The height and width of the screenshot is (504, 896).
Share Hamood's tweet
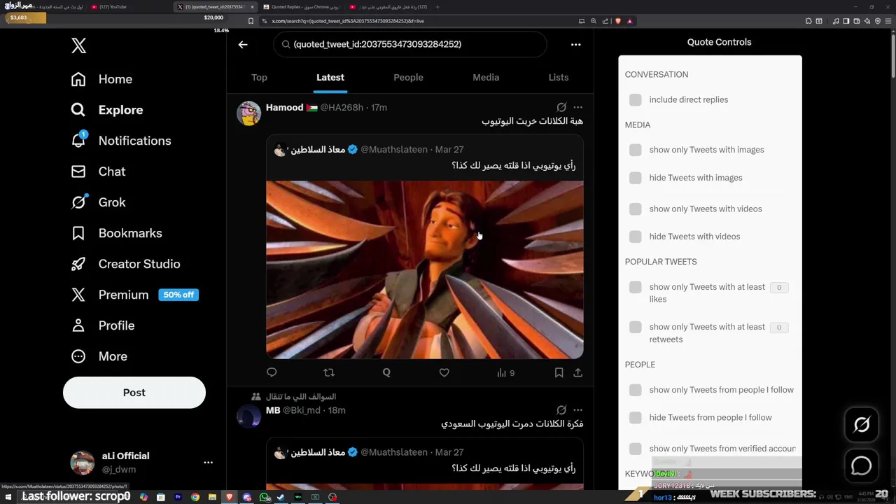pos(577,373)
